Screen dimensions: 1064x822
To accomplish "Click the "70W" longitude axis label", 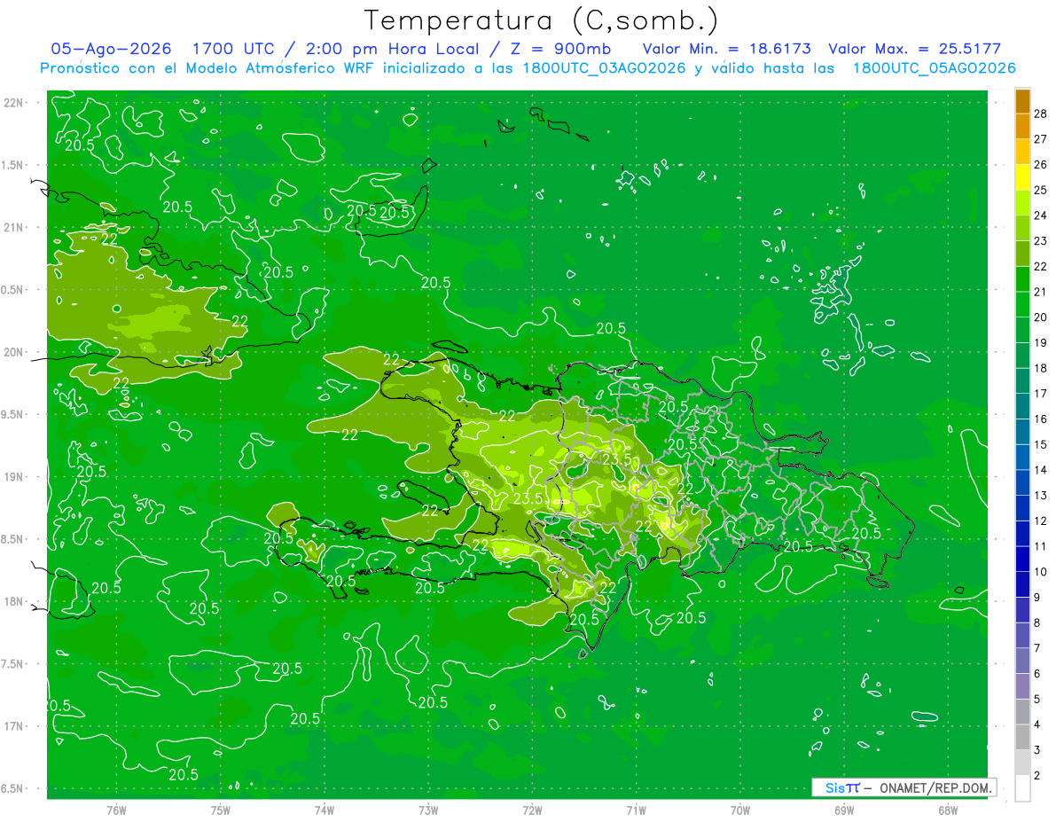I will (740, 810).
